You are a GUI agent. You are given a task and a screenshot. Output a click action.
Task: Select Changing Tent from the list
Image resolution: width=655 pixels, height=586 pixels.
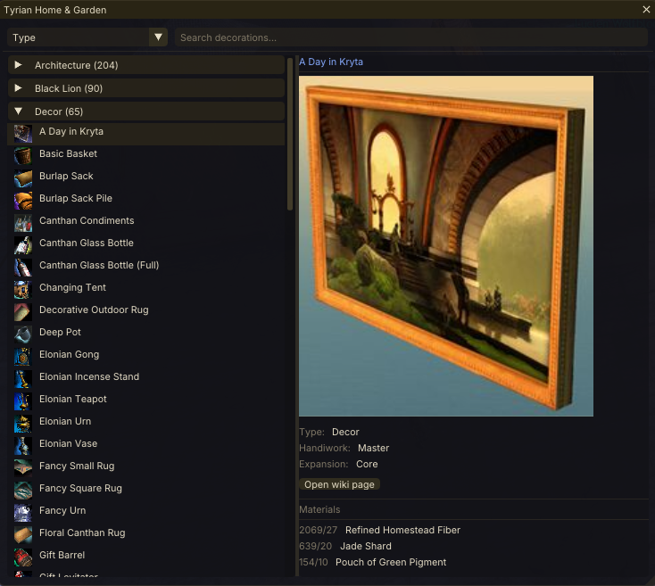146,290
